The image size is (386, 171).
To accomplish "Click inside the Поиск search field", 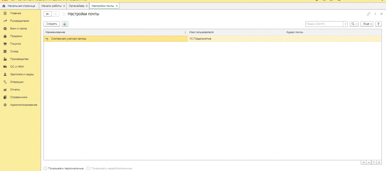I will [324, 24].
